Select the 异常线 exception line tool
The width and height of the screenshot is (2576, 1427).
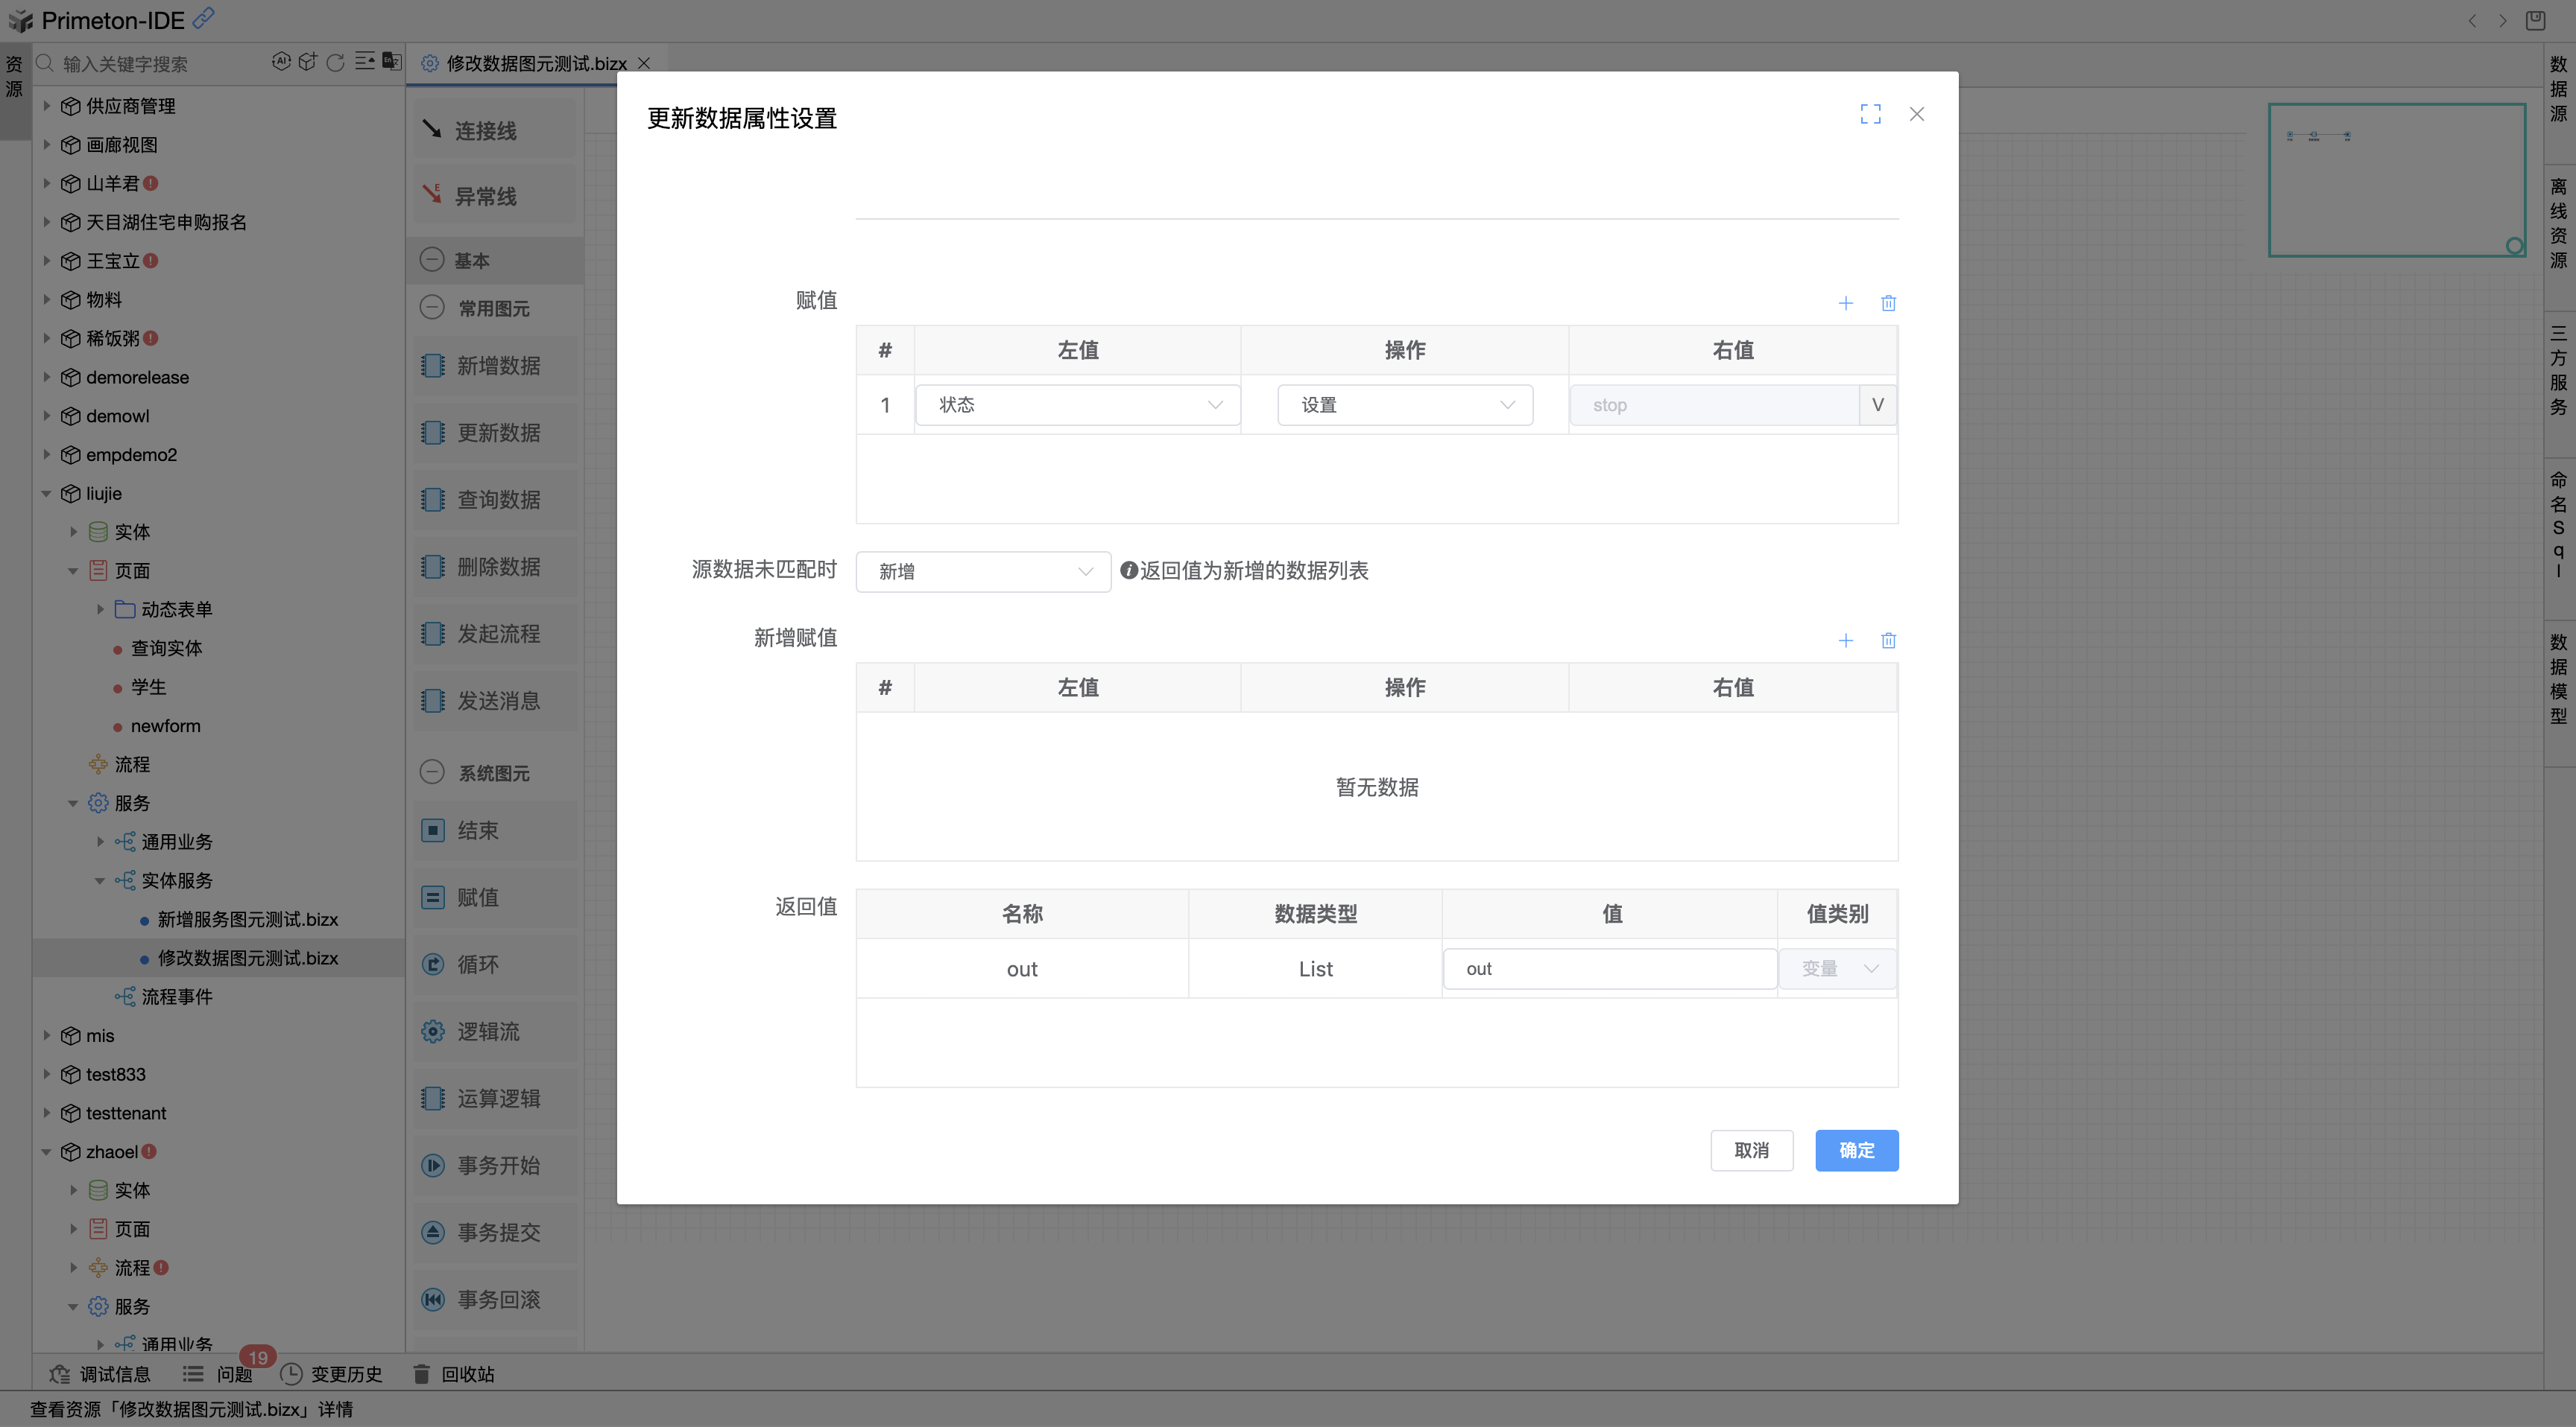click(x=485, y=195)
